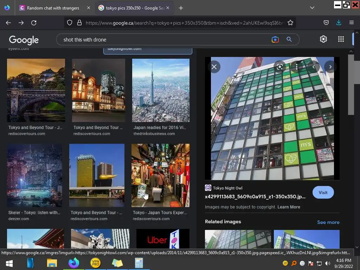
Task: Open the Windows Start button
Action: [9, 263]
